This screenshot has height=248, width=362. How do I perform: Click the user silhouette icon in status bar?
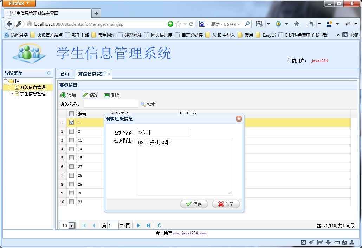click(x=352, y=242)
